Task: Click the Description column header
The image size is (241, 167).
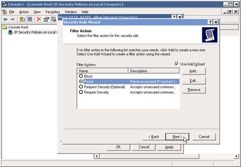Action: (154, 71)
